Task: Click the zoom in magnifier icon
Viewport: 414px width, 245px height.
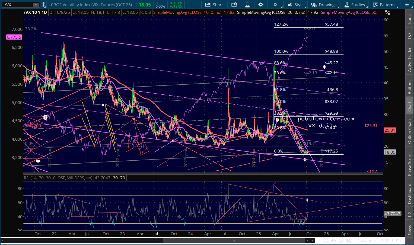Action: (326, 241)
